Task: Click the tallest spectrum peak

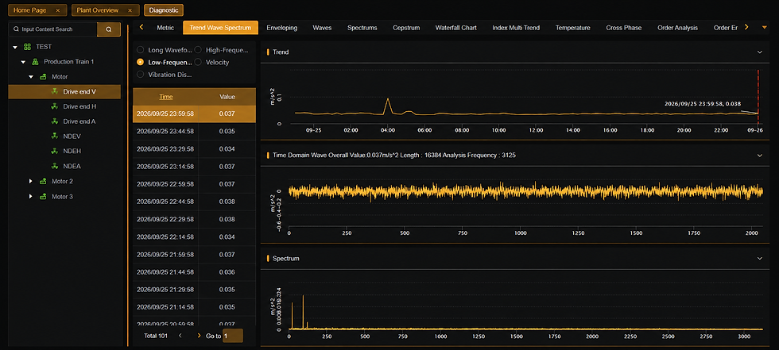Action: (x=303, y=311)
